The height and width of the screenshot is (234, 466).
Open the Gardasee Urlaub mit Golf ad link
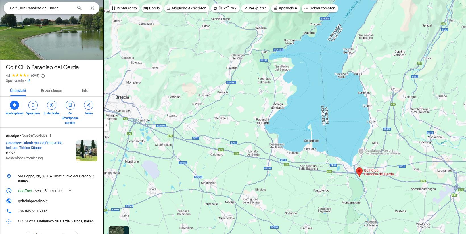pyautogui.click(x=34, y=145)
